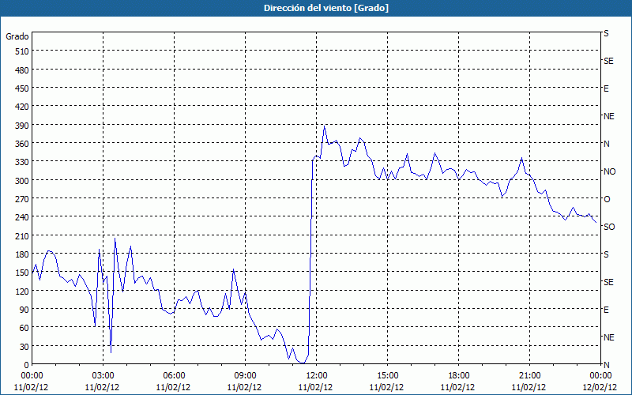632x395 pixels.
Task: Click the 90 y-axis value
Action: coord(24,310)
